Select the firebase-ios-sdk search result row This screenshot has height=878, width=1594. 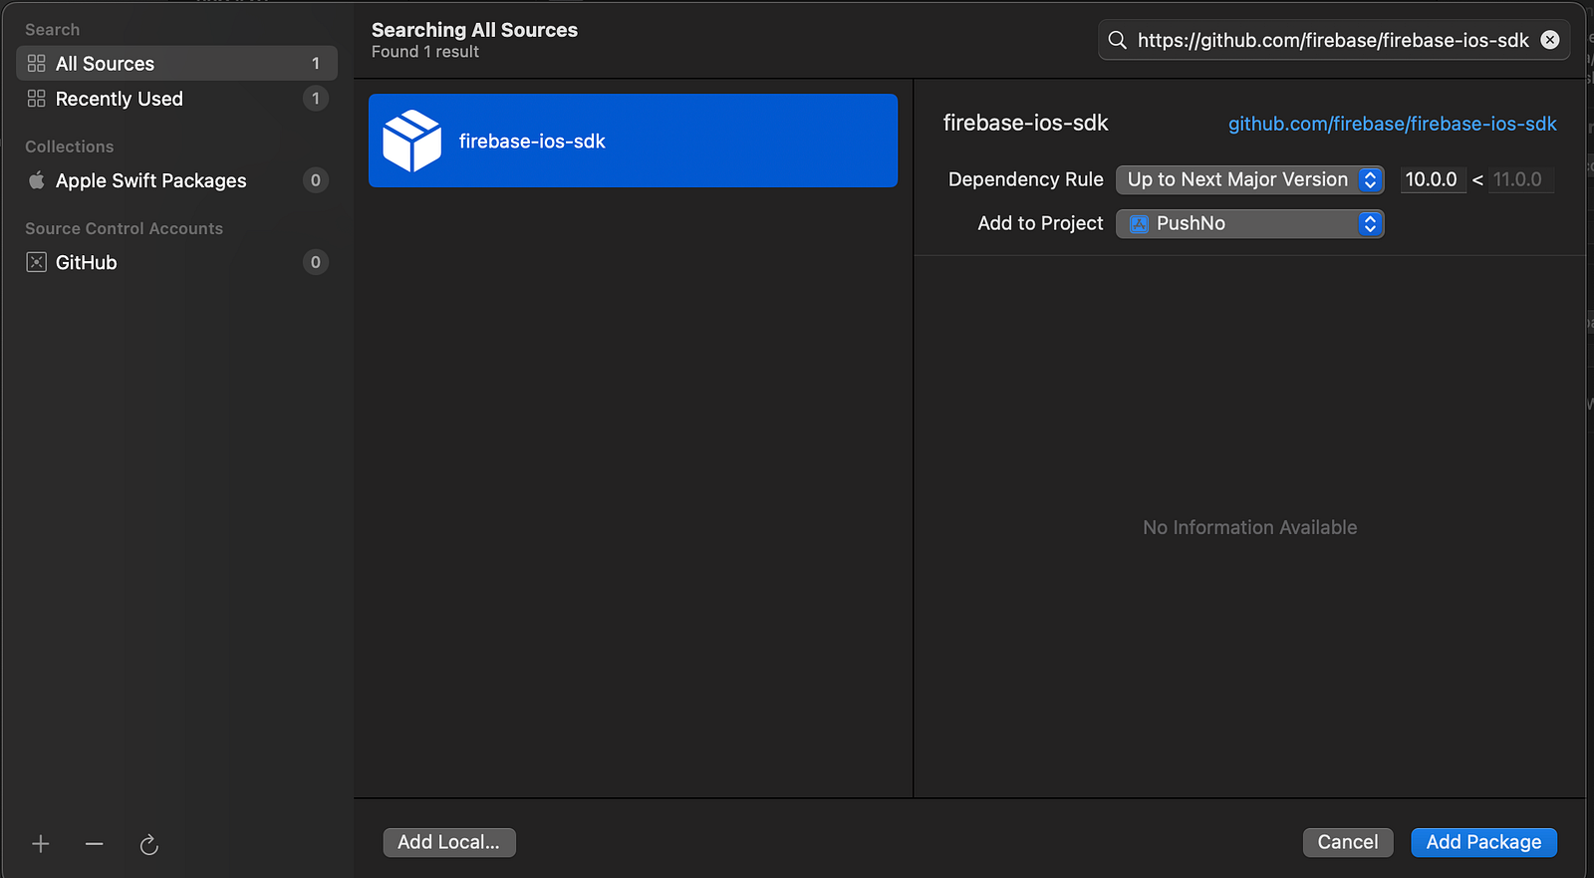(633, 141)
